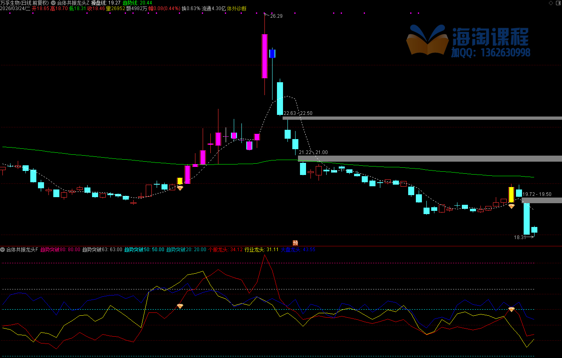The image size is (562, 358).
Task: Click the gray 22.63 - 22.50 gap zone bar
Action: click(x=422, y=118)
